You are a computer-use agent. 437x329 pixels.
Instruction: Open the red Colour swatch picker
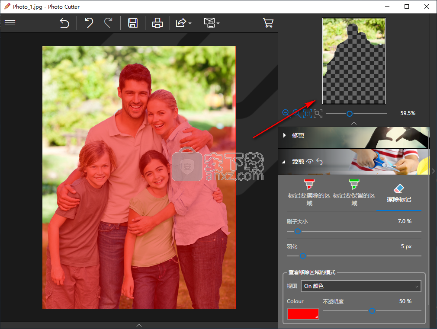click(x=303, y=314)
